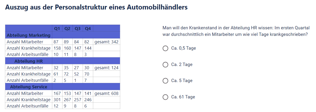The width and height of the screenshot is (316, 112).
Task: Click Marketing Arbeitsunfälle Q2 cell showing 11
Action: (x=68, y=55)
